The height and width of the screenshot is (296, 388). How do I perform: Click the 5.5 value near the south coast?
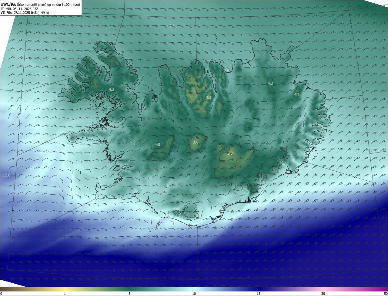[178, 213]
